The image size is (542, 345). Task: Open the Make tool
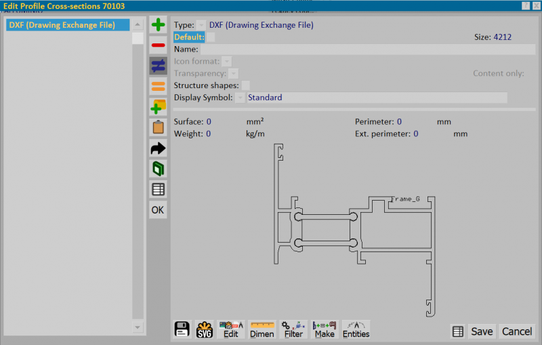coord(325,329)
